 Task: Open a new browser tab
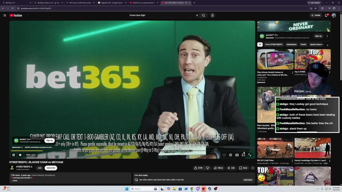pos(194,3)
